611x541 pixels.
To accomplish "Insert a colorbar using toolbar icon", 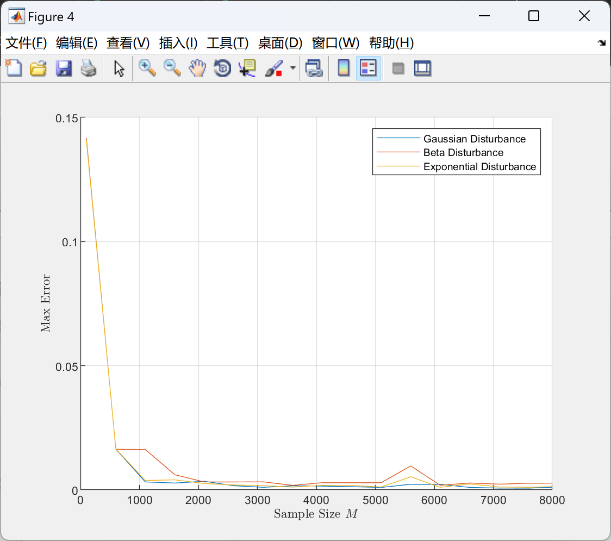I will (344, 68).
